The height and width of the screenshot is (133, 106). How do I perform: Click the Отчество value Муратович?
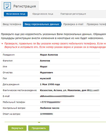pos(47,73)
